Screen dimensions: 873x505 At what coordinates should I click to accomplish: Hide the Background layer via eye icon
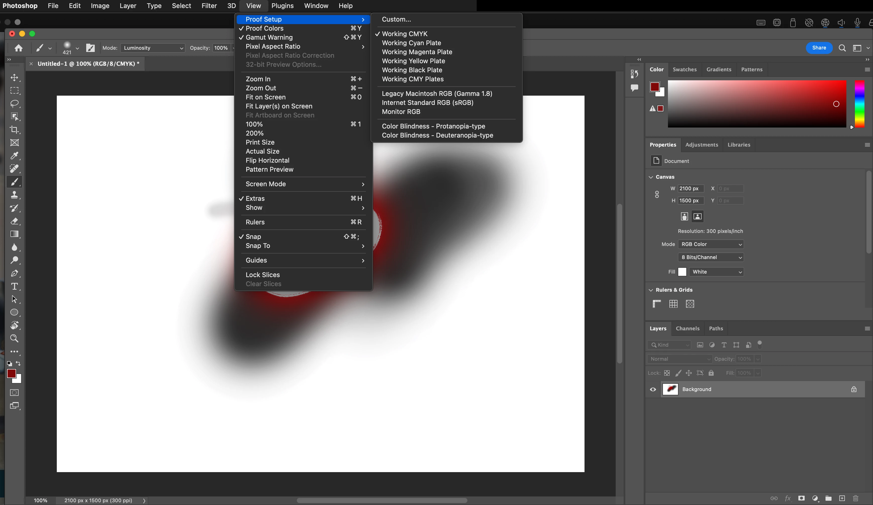(x=653, y=389)
